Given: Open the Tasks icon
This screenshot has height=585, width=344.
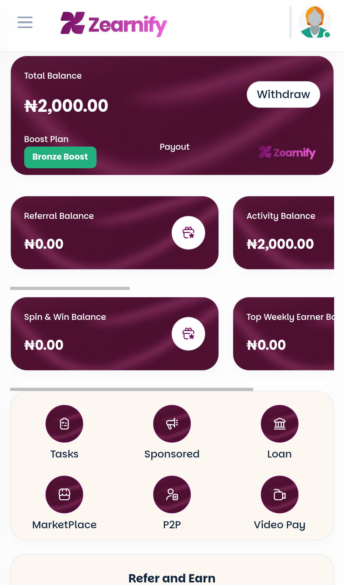Looking at the screenshot, I should [x=64, y=423].
